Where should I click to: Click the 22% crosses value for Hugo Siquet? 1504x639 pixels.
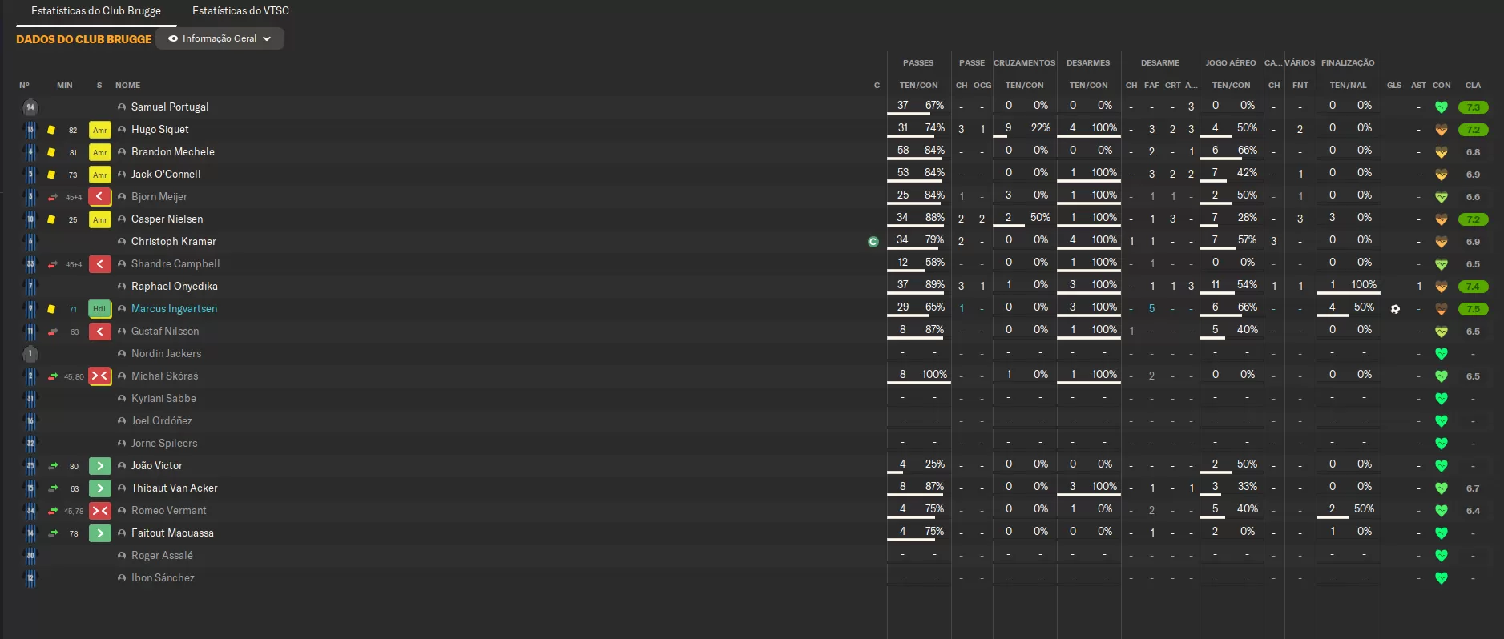point(1041,127)
